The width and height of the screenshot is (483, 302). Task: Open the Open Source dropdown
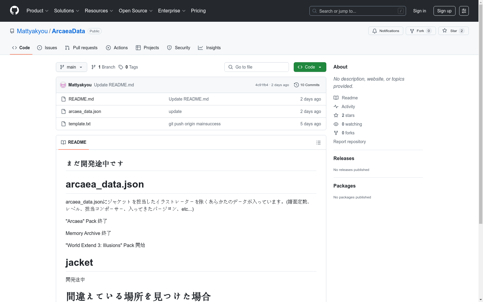click(136, 11)
